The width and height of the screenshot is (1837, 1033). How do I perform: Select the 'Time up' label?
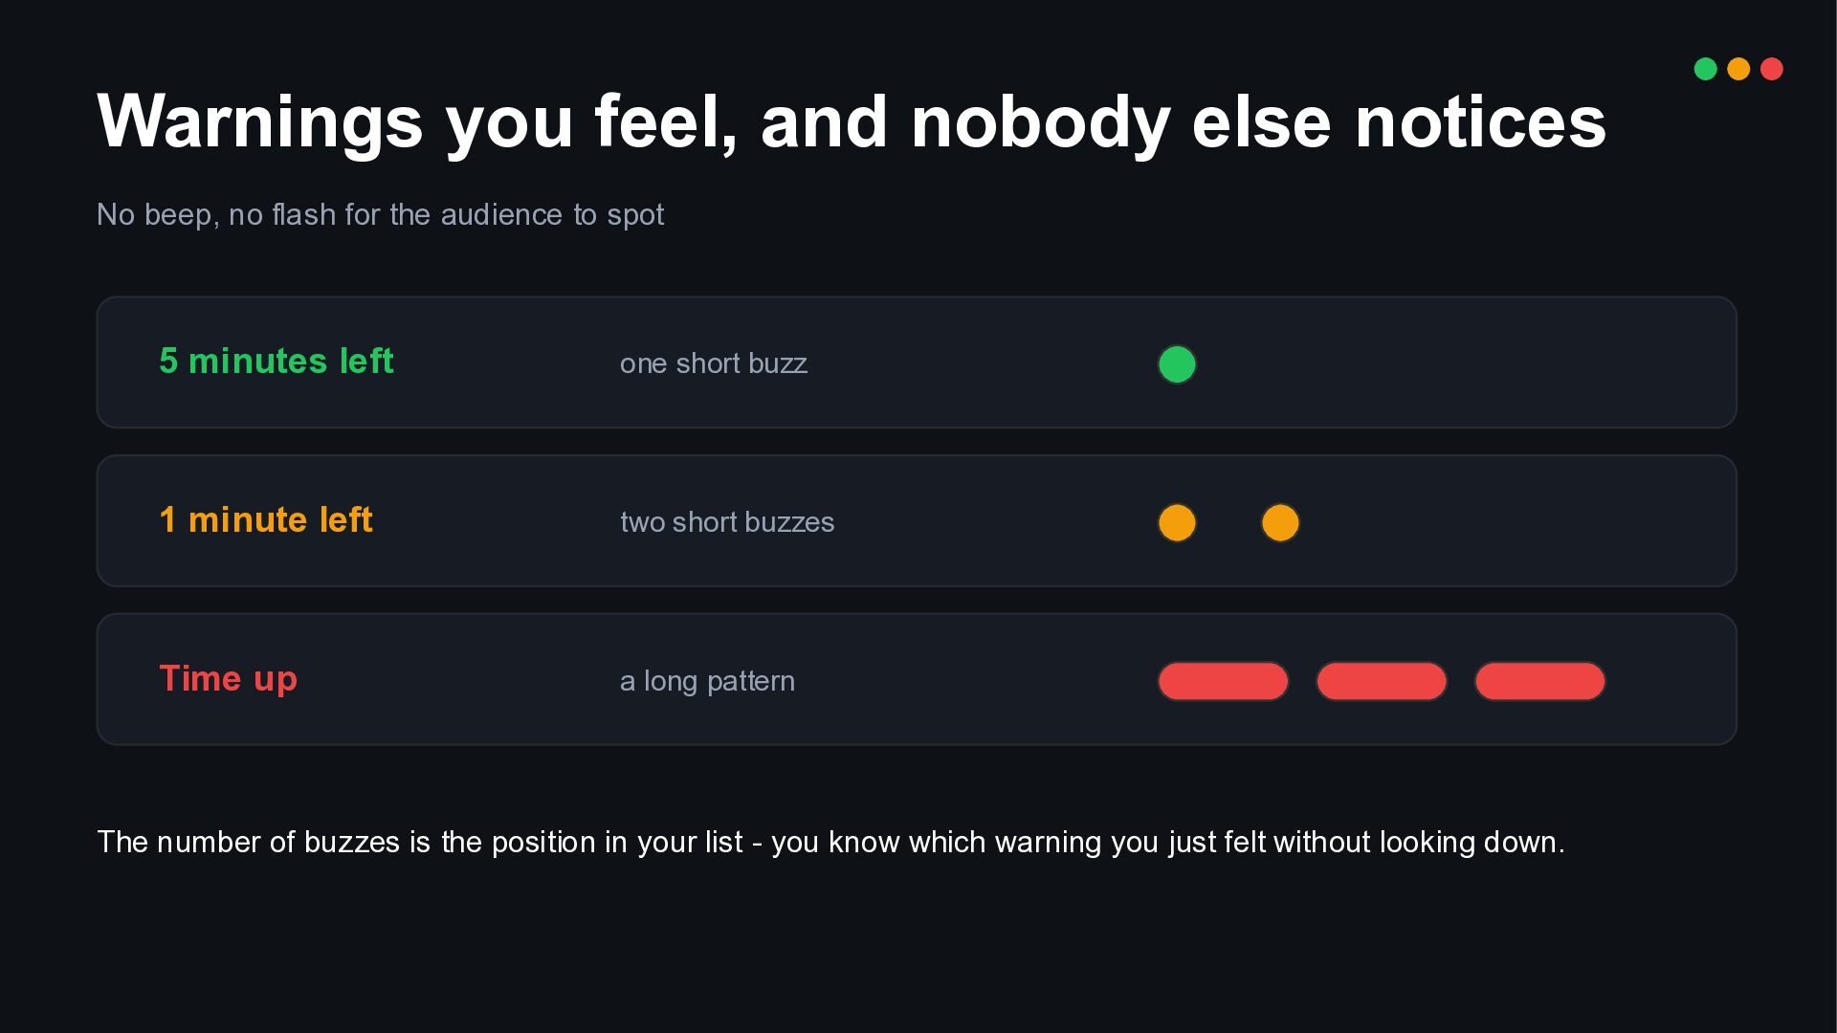pyautogui.click(x=229, y=679)
